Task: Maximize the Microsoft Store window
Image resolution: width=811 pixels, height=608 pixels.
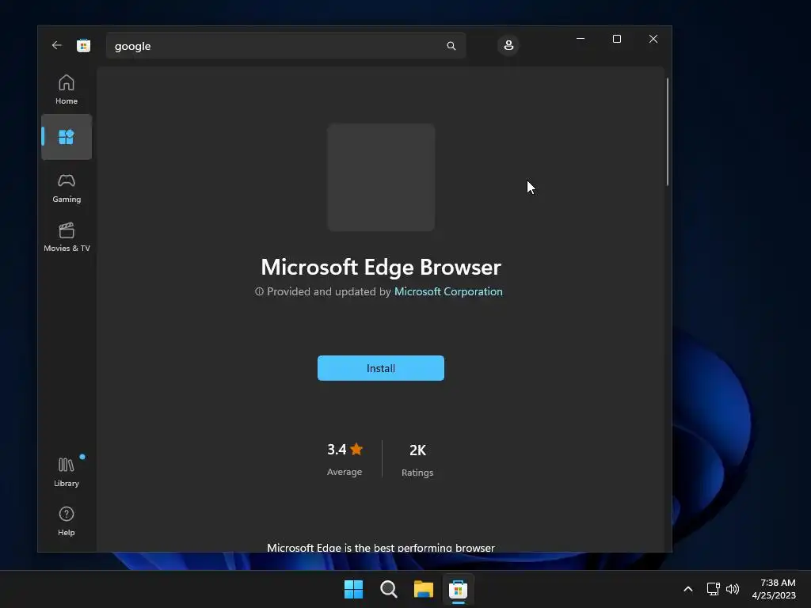Action: click(x=616, y=39)
